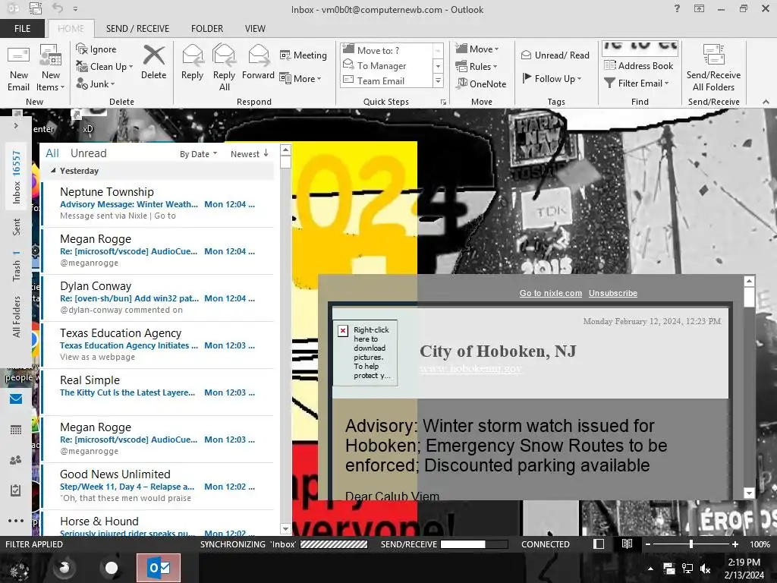Switch to the HOME tab
Image resolution: width=777 pixels, height=583 pixels.
[71, 28]
